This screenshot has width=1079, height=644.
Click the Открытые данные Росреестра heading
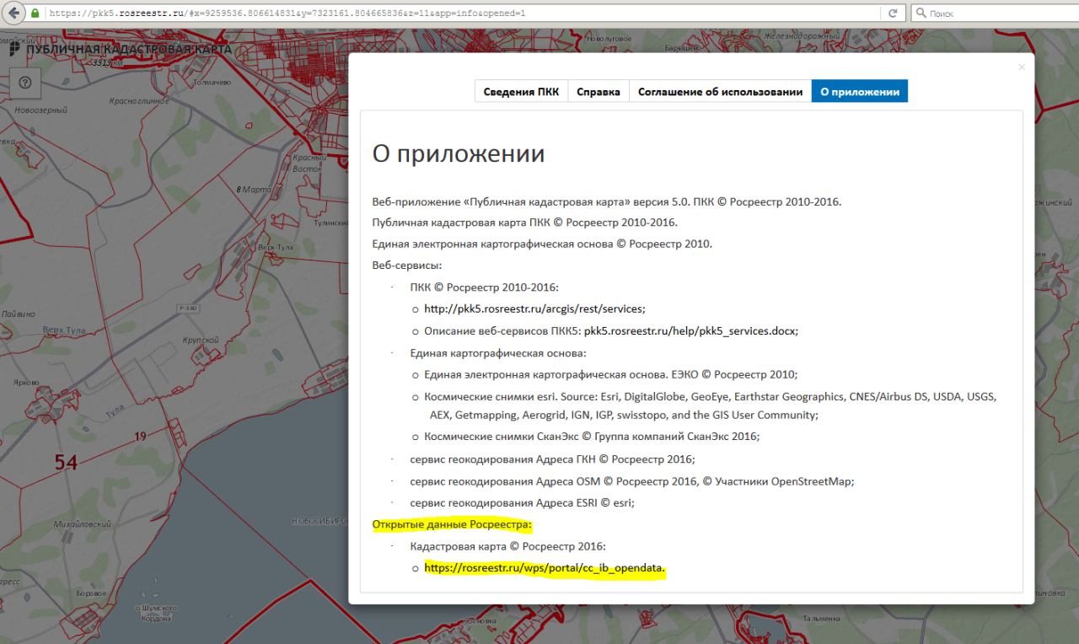pos(453,524)
